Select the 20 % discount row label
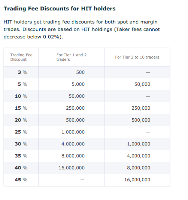Image resolution: width=188 pixels, height=200 pixels. click(21, 120)
